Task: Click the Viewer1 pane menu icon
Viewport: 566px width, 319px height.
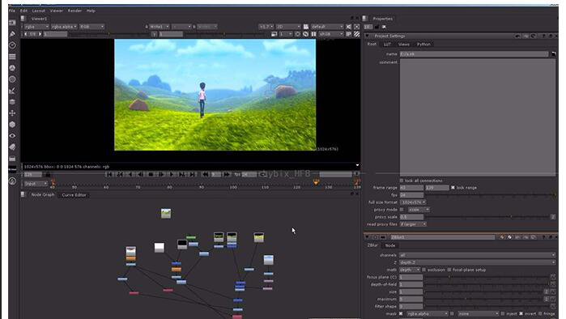Action: [x=23, y=19]
